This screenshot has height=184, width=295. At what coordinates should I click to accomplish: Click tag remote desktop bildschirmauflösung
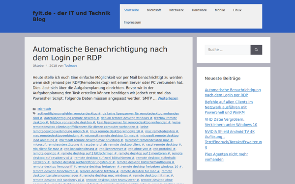146,162
